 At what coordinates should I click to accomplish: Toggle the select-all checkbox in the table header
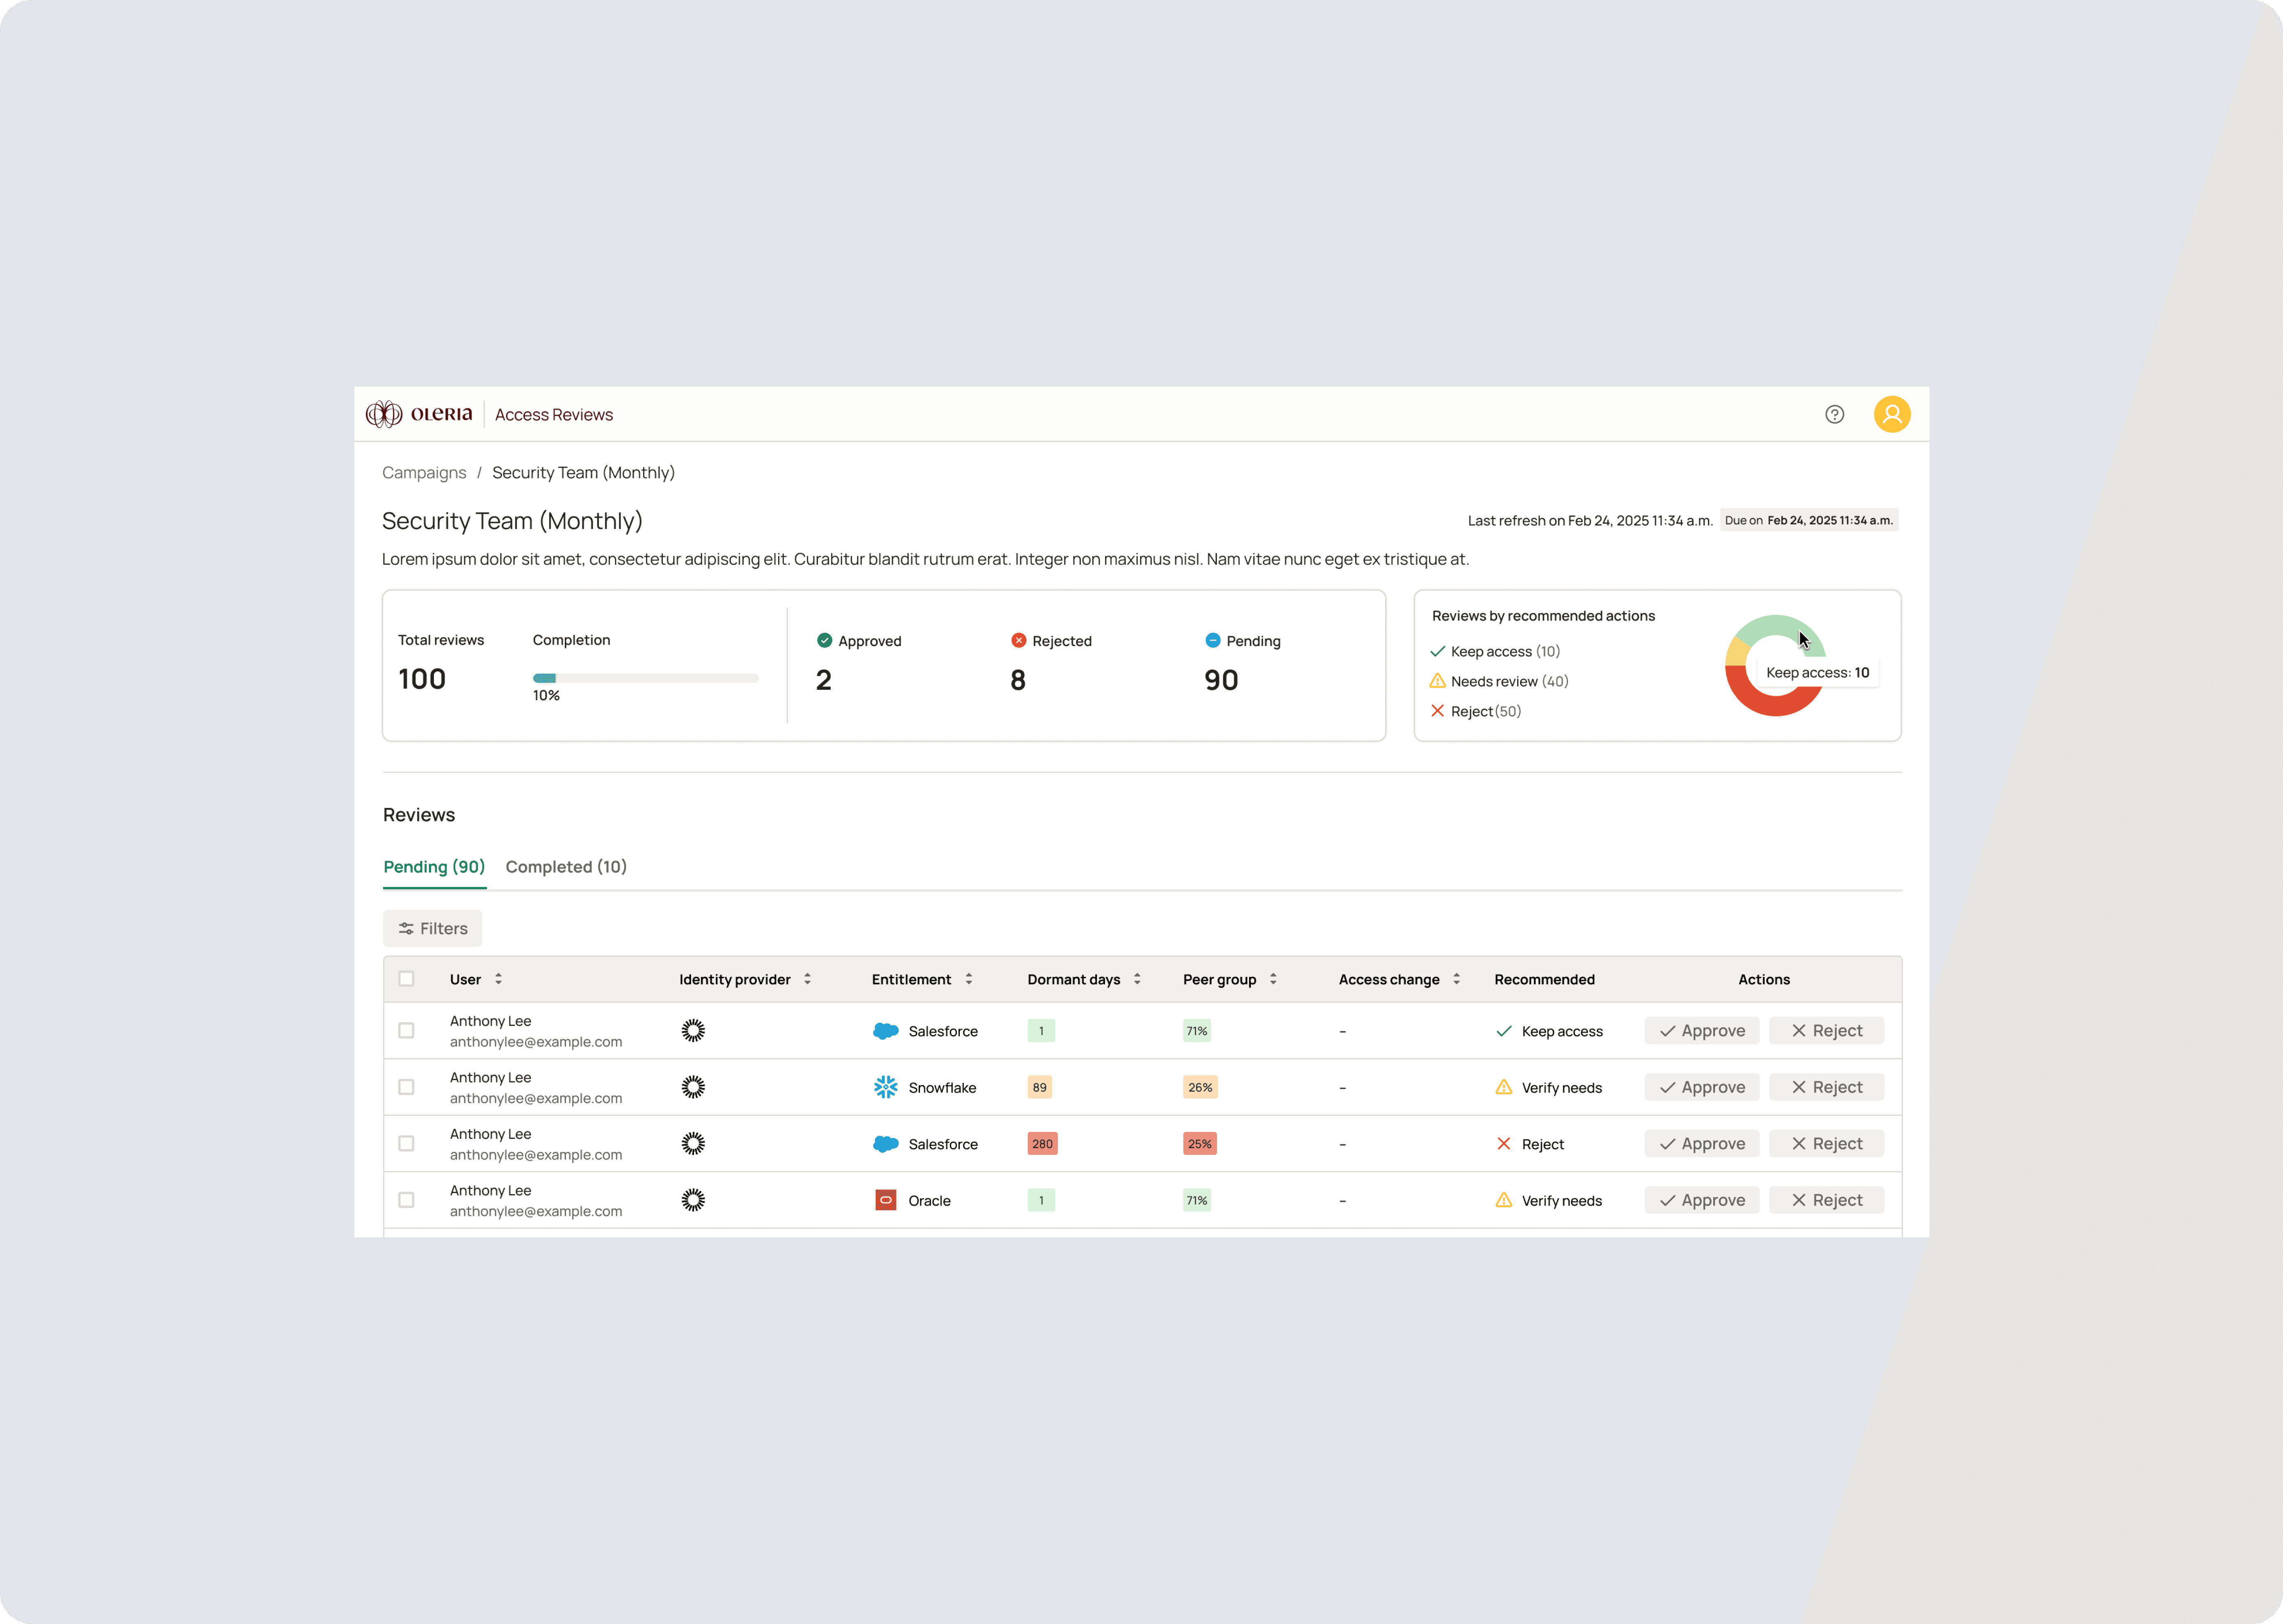pyautogui.click(x=406, y=979)
